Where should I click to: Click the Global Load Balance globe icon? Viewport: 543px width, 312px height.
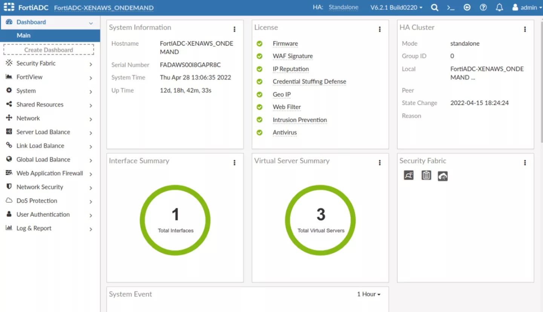[9, 159]
